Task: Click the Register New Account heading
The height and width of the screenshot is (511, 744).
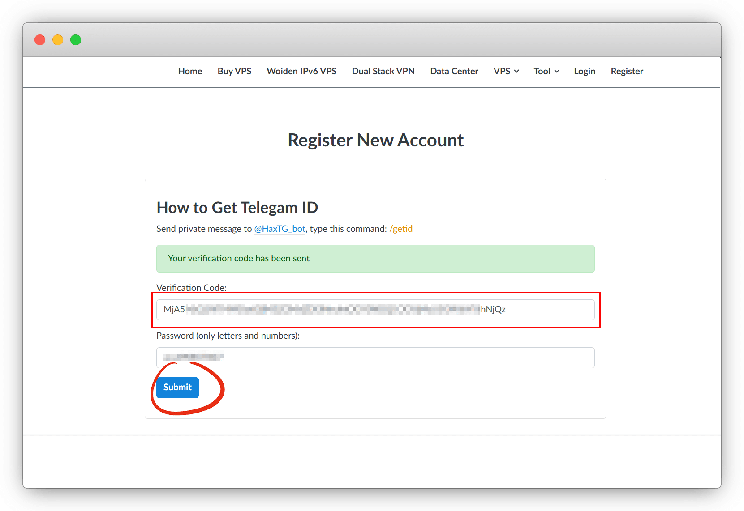Action: [x=375, y=140]
